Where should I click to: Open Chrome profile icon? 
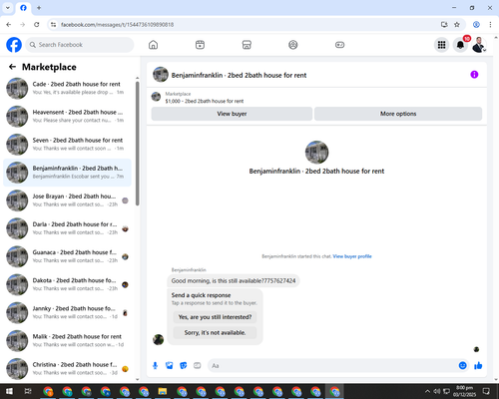(476, 25)
